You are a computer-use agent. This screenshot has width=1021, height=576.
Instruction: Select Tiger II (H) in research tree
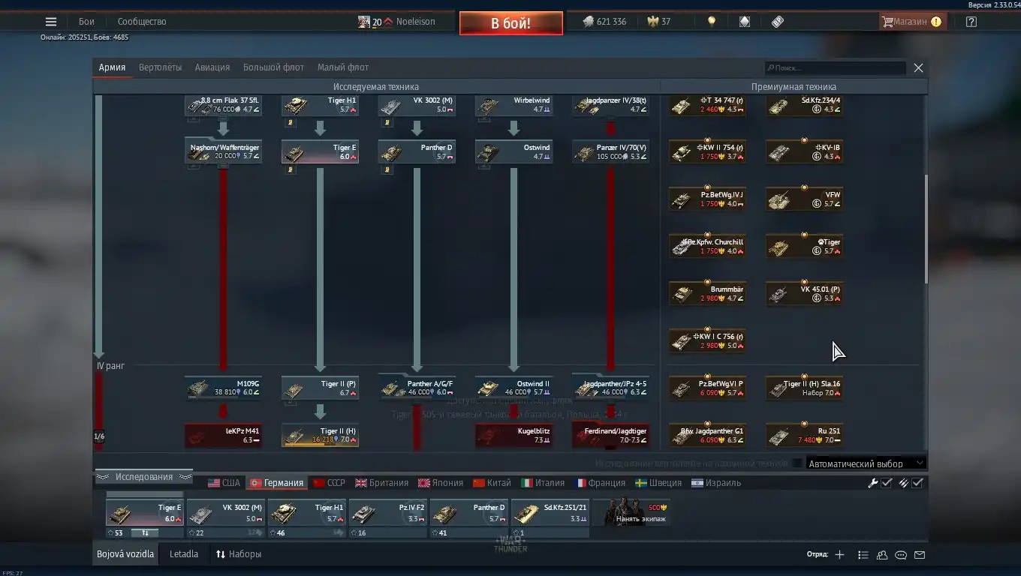click(x=320, y=435)
